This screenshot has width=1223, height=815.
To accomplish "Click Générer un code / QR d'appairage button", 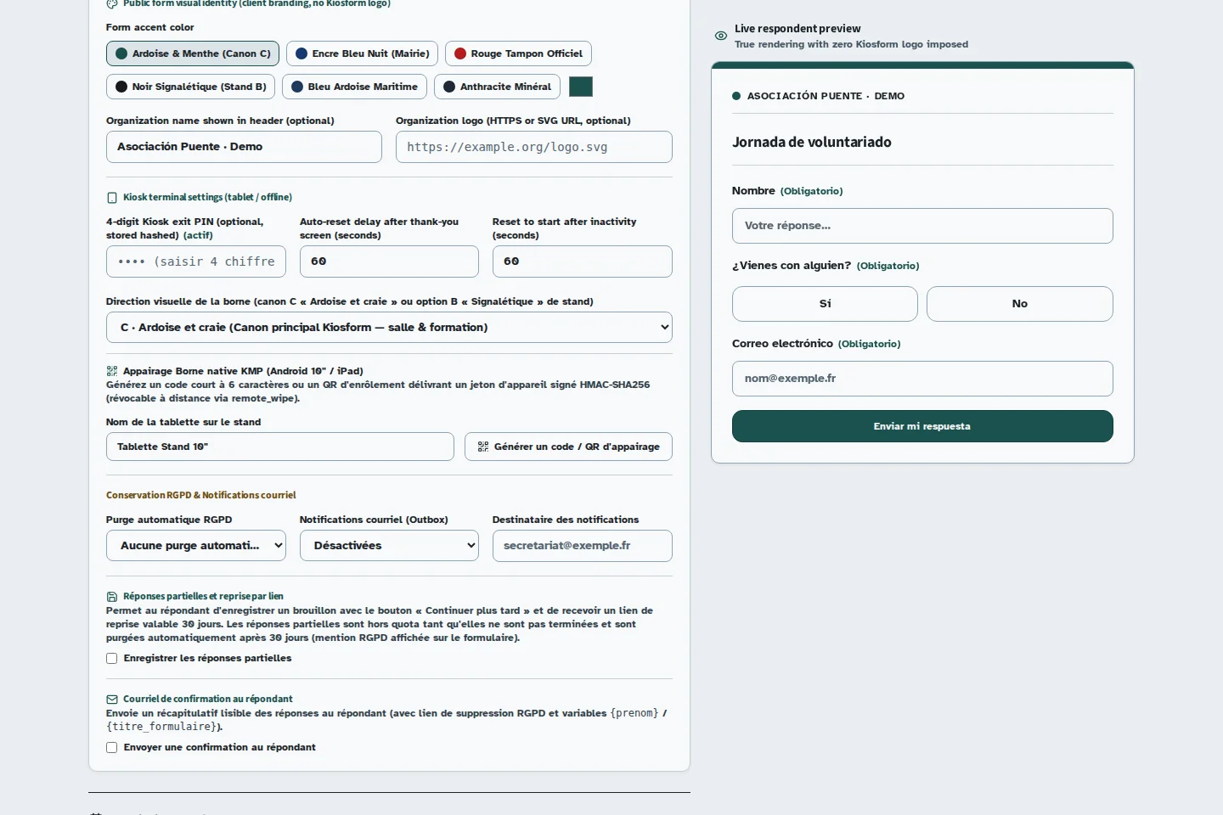I will pos(568,447).
